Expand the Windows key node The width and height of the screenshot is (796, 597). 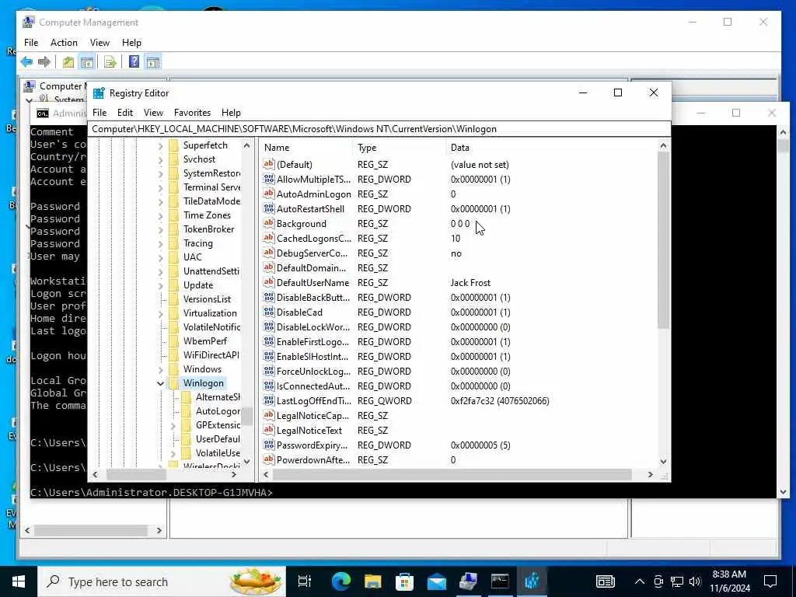(160, 369)
